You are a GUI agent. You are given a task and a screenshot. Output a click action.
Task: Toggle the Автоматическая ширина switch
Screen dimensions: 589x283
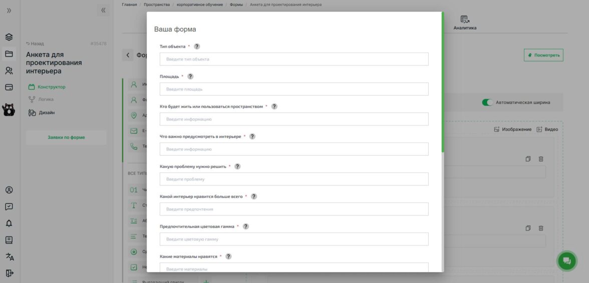click(x=487, y=102)
